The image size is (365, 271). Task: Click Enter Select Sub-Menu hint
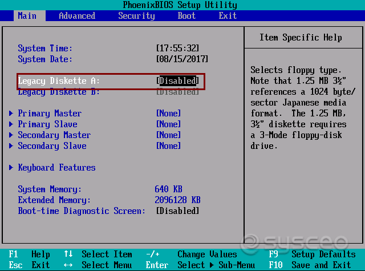(x=200, y=265)
